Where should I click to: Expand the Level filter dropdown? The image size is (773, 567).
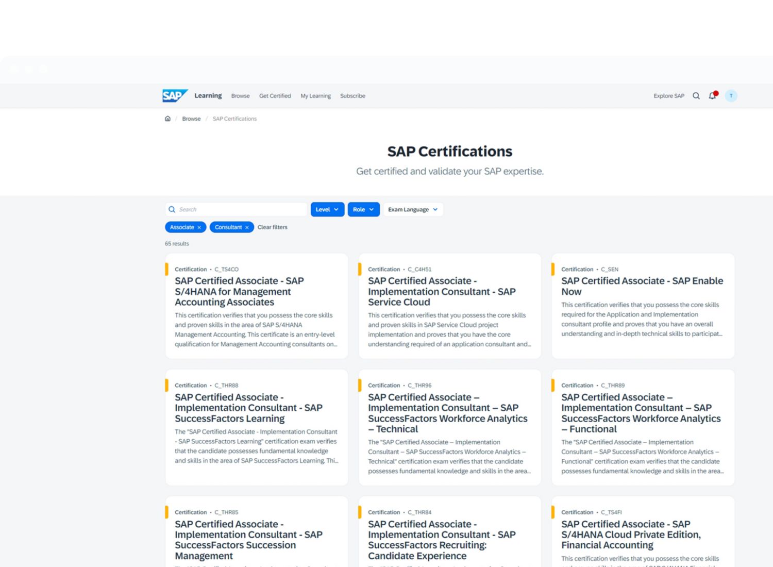(x=327, y=209)
